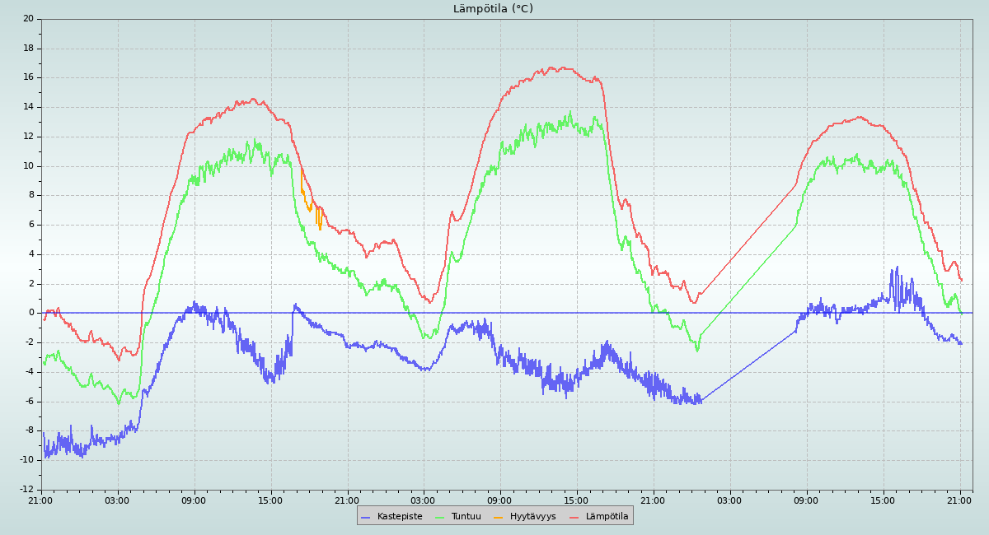Click the 20 label on the y-axis
The width and height of the screenshot is (989, 535).
pyautogui.click(x=28, y=18)
